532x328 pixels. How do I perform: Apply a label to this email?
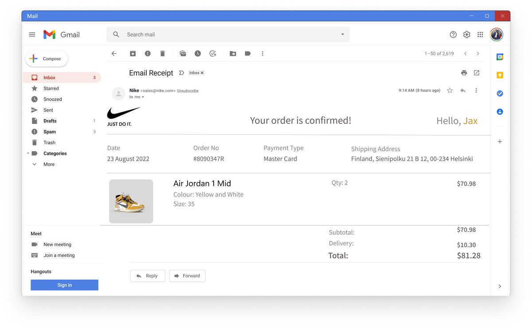pos(248,53)
